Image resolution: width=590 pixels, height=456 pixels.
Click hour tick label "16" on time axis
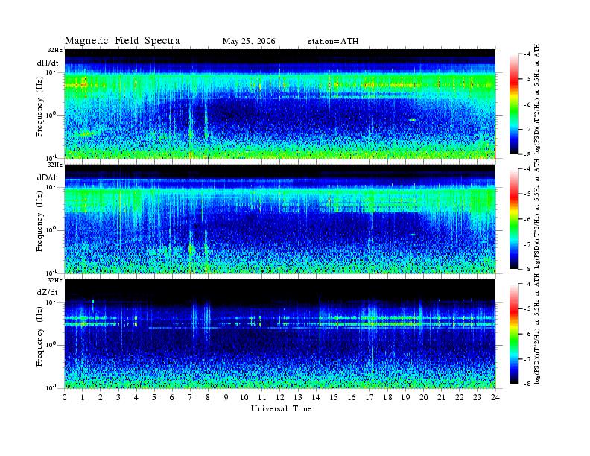point(352,397)
